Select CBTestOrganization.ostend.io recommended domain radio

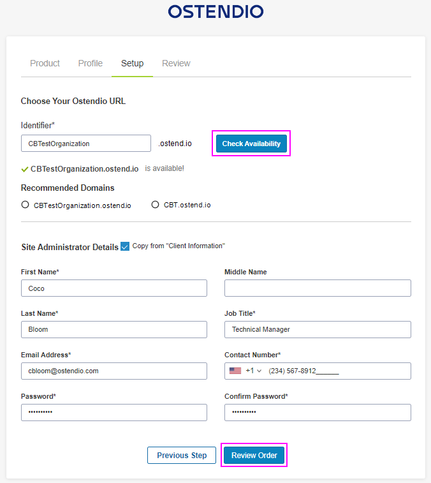point(26,205)
